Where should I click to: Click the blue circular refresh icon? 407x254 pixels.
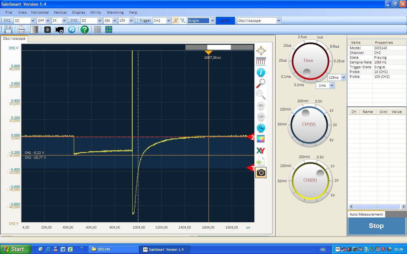(72, 30)
